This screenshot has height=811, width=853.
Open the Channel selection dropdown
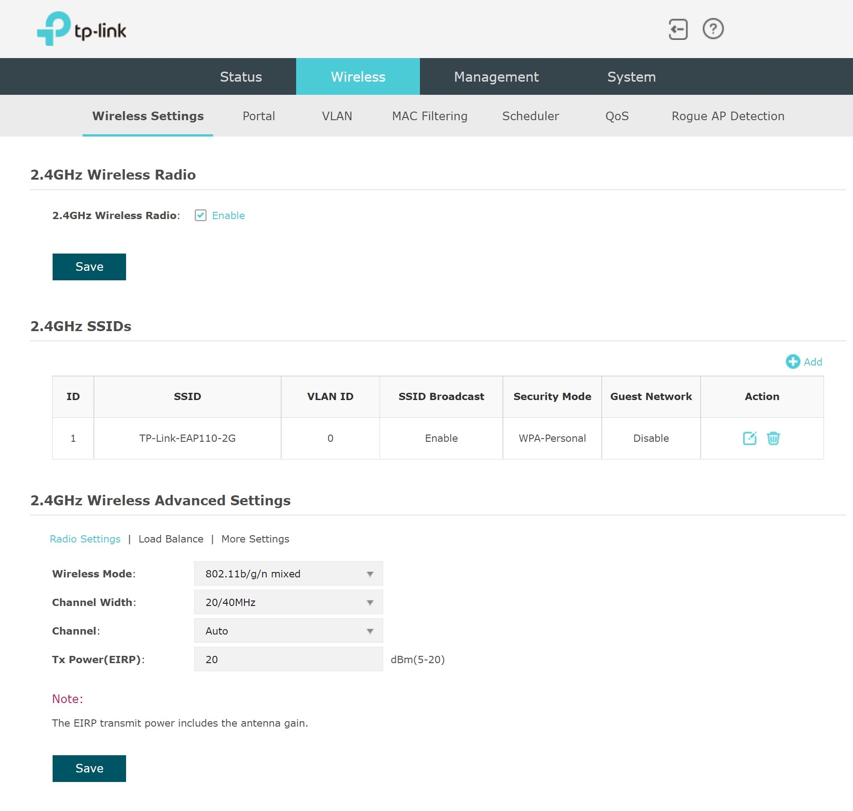click(288, 630)
